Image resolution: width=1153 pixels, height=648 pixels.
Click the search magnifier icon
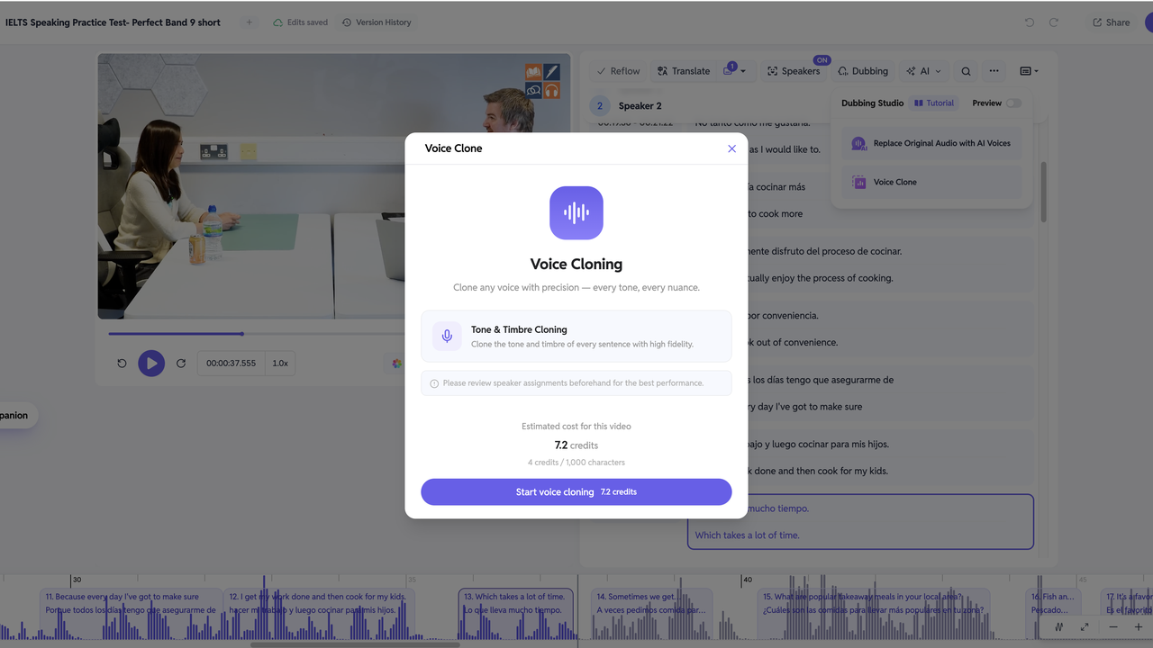pos(966,71)
